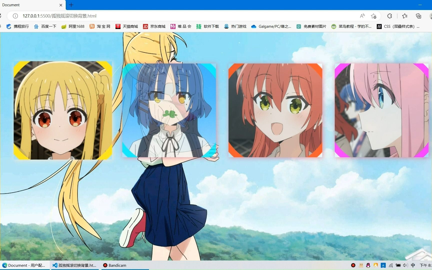Open Favorites list icon in toolbar
Viewport: 432px width, 270px height.
(x=405, y=16)
